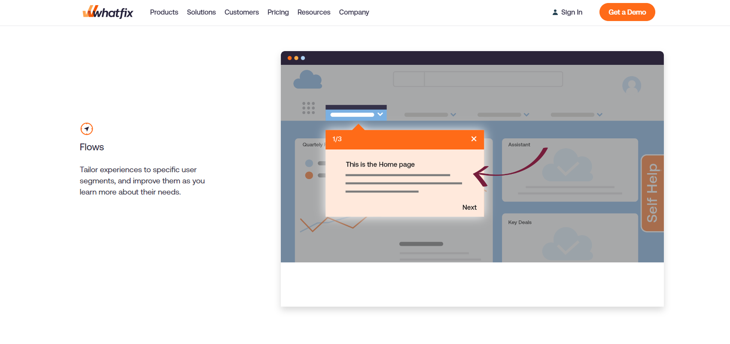Click Next in the flow tooltip

point(469,207)
